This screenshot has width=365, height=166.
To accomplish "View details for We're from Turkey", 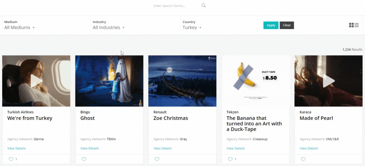I will tap(17, 148).
